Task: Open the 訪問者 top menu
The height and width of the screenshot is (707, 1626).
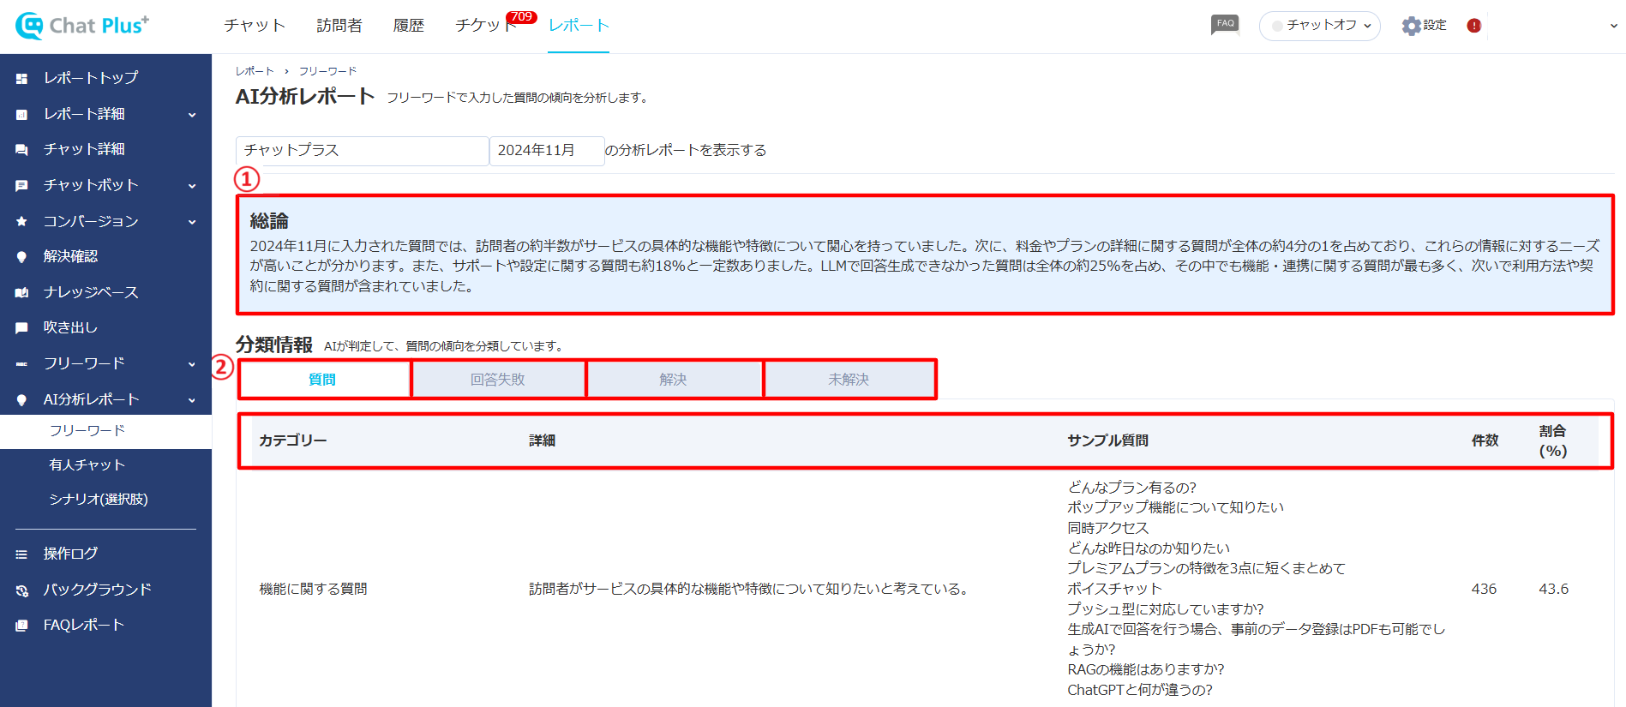Action: point(339,26)
